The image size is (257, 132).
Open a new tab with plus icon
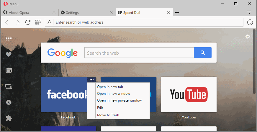pos(177,12)
